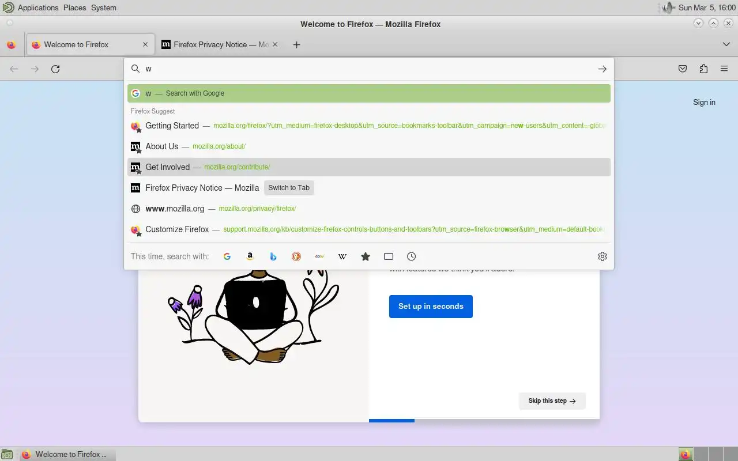Choose the Customize Firefox suggestion
This screenshot has width=738, height=461.
[x=369, y=229]
